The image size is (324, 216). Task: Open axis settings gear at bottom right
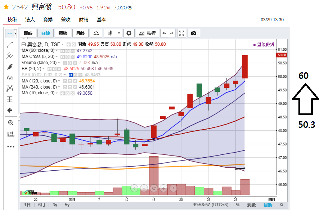(282, 204)
